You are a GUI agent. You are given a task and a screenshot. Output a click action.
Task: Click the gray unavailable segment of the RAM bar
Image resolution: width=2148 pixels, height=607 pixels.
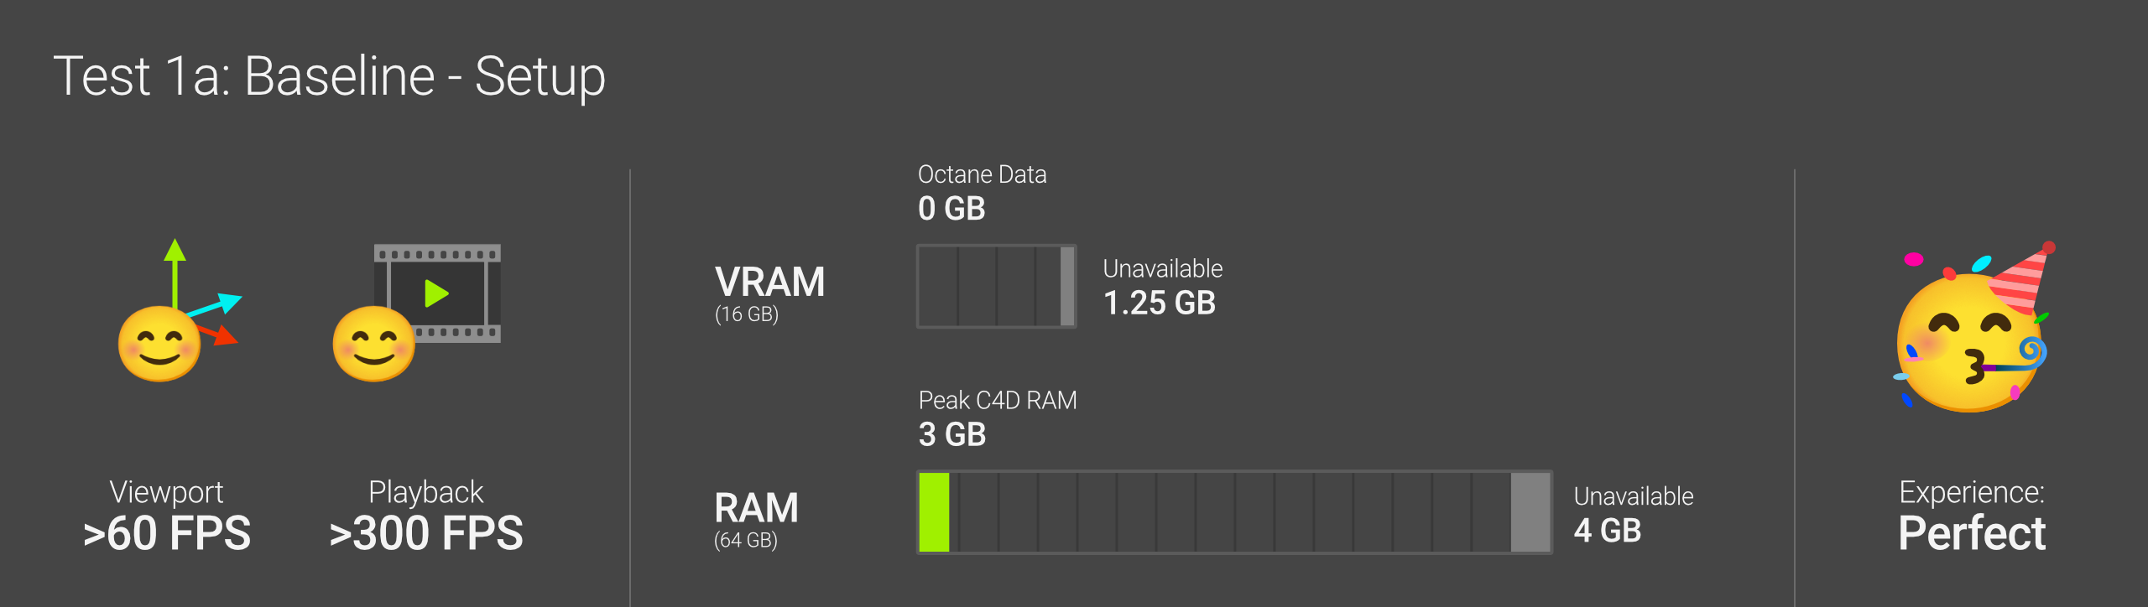pyautogui.click(x=1530, y=512)
